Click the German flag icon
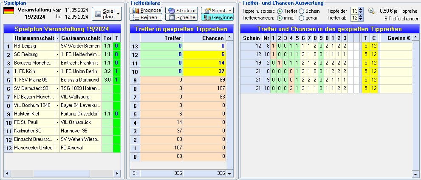The width and height of the screenshot is (421, 180). click(8, 11)
